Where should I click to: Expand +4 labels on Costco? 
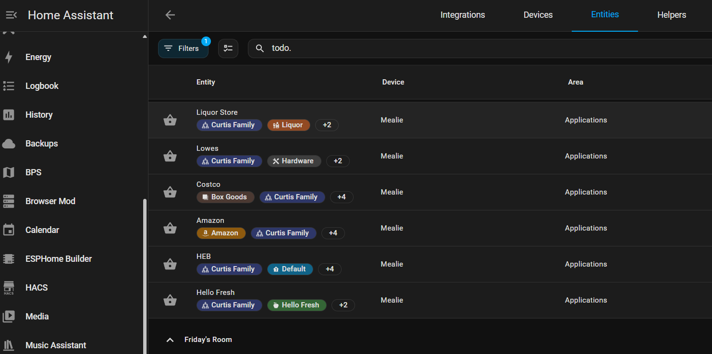[342, 197]
